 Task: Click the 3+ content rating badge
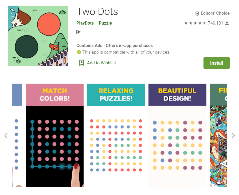(79, 32)
